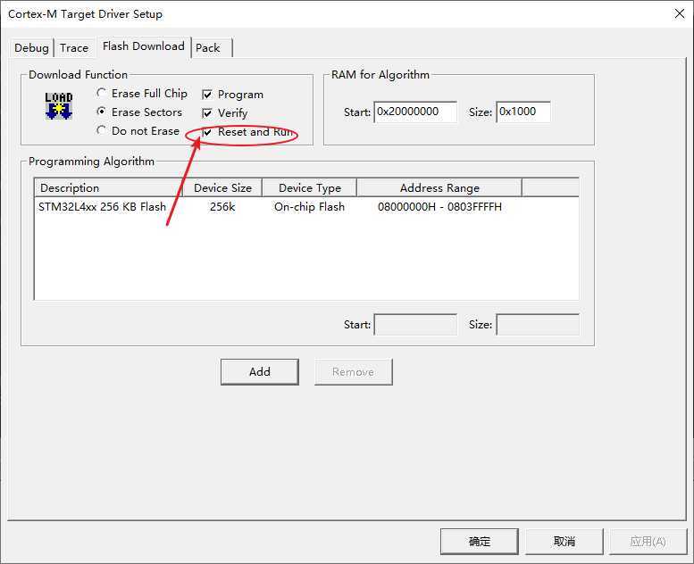
Task: Select the STM32L4xx 256 KB Flash row
Action: click(x=306, y=206)
